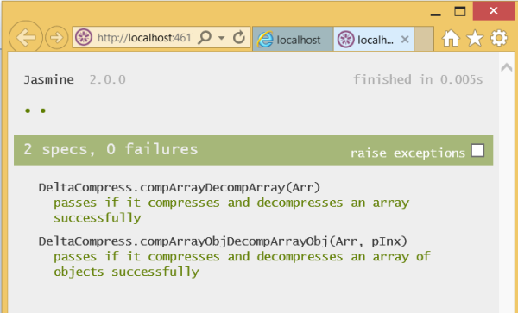Select the active Jasmine localh... tab
Screen dimensions: 518x313
click(x=367, y=40)
